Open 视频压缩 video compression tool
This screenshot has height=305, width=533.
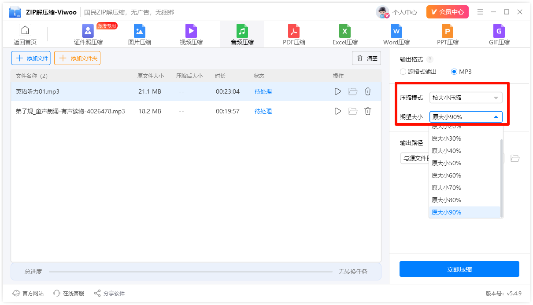(191, 35)
